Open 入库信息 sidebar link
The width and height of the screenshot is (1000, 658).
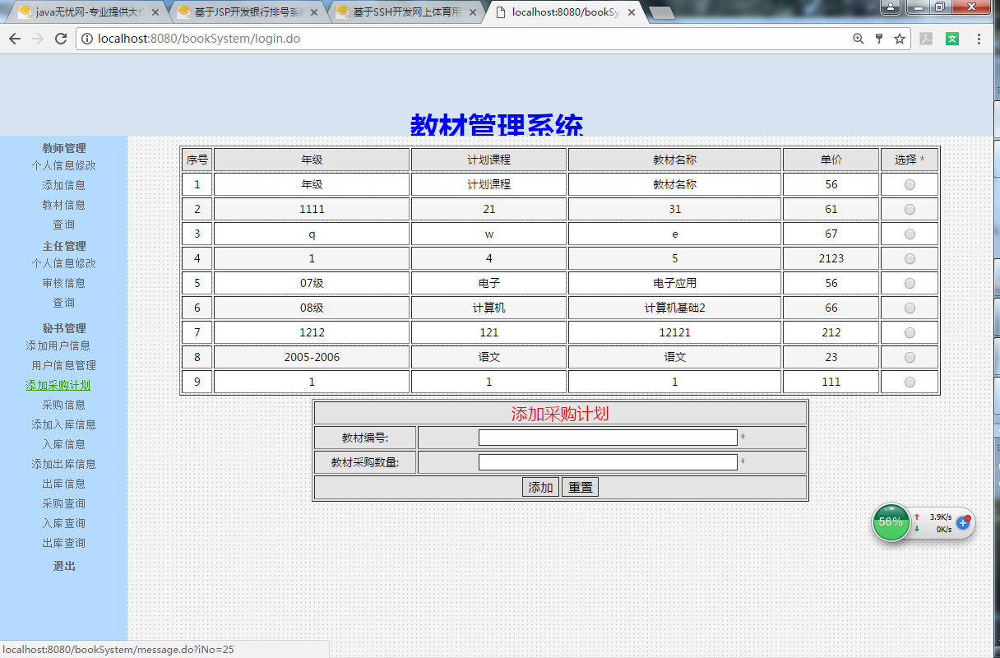63,444
